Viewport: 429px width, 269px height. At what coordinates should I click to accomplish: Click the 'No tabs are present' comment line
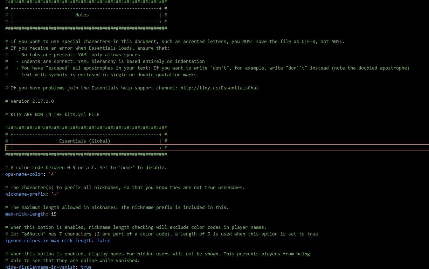tap(72, 55)
